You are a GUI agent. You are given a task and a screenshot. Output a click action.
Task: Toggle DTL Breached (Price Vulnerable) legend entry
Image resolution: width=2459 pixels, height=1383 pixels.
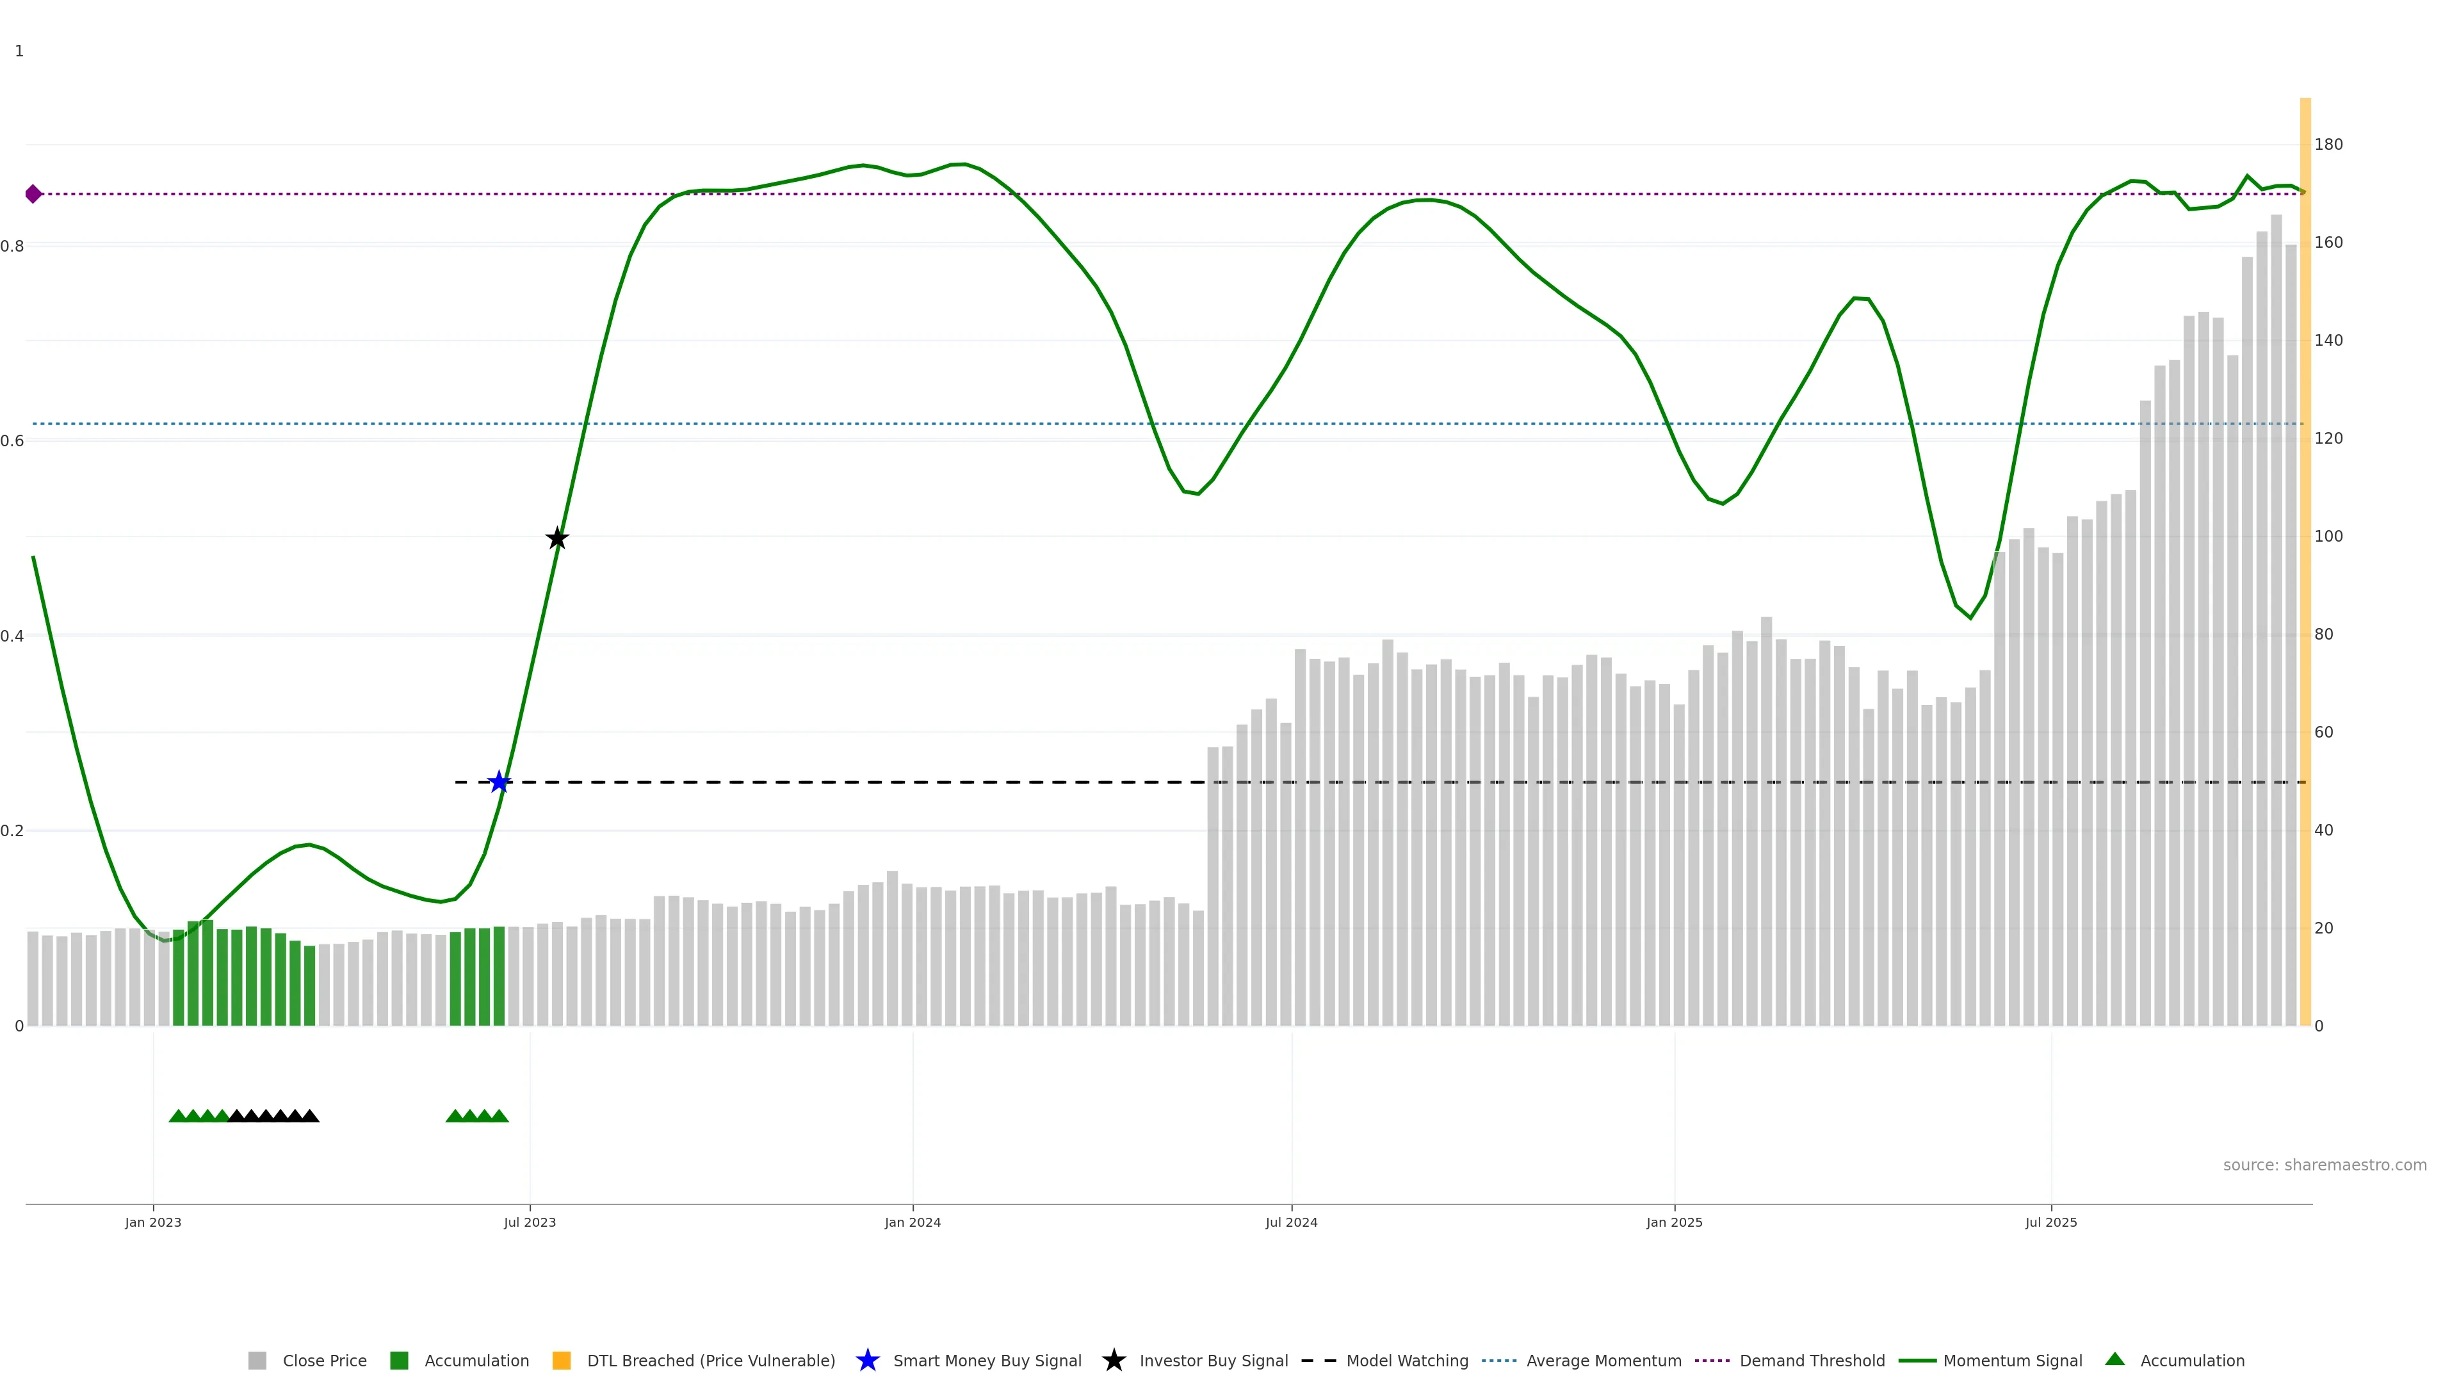pos(710,1361)
